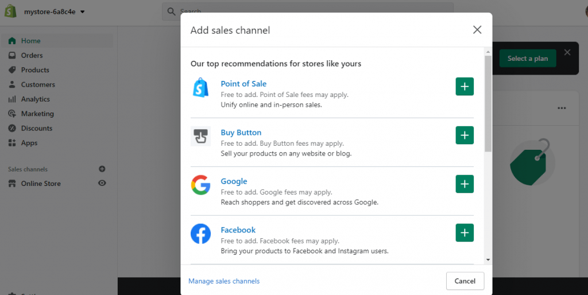This screenshot has width=588, height=295.
Task: Click the green price tag illustration
Action: 531,162
